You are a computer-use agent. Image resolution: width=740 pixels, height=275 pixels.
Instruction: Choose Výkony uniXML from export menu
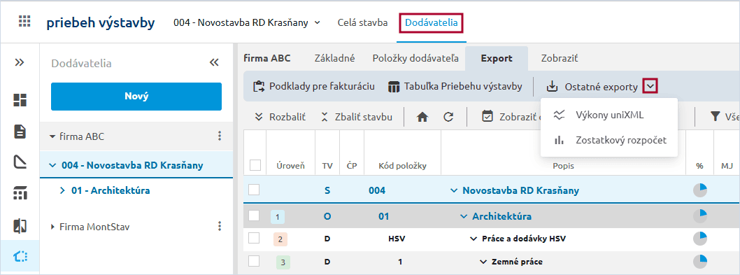[609, 115]
